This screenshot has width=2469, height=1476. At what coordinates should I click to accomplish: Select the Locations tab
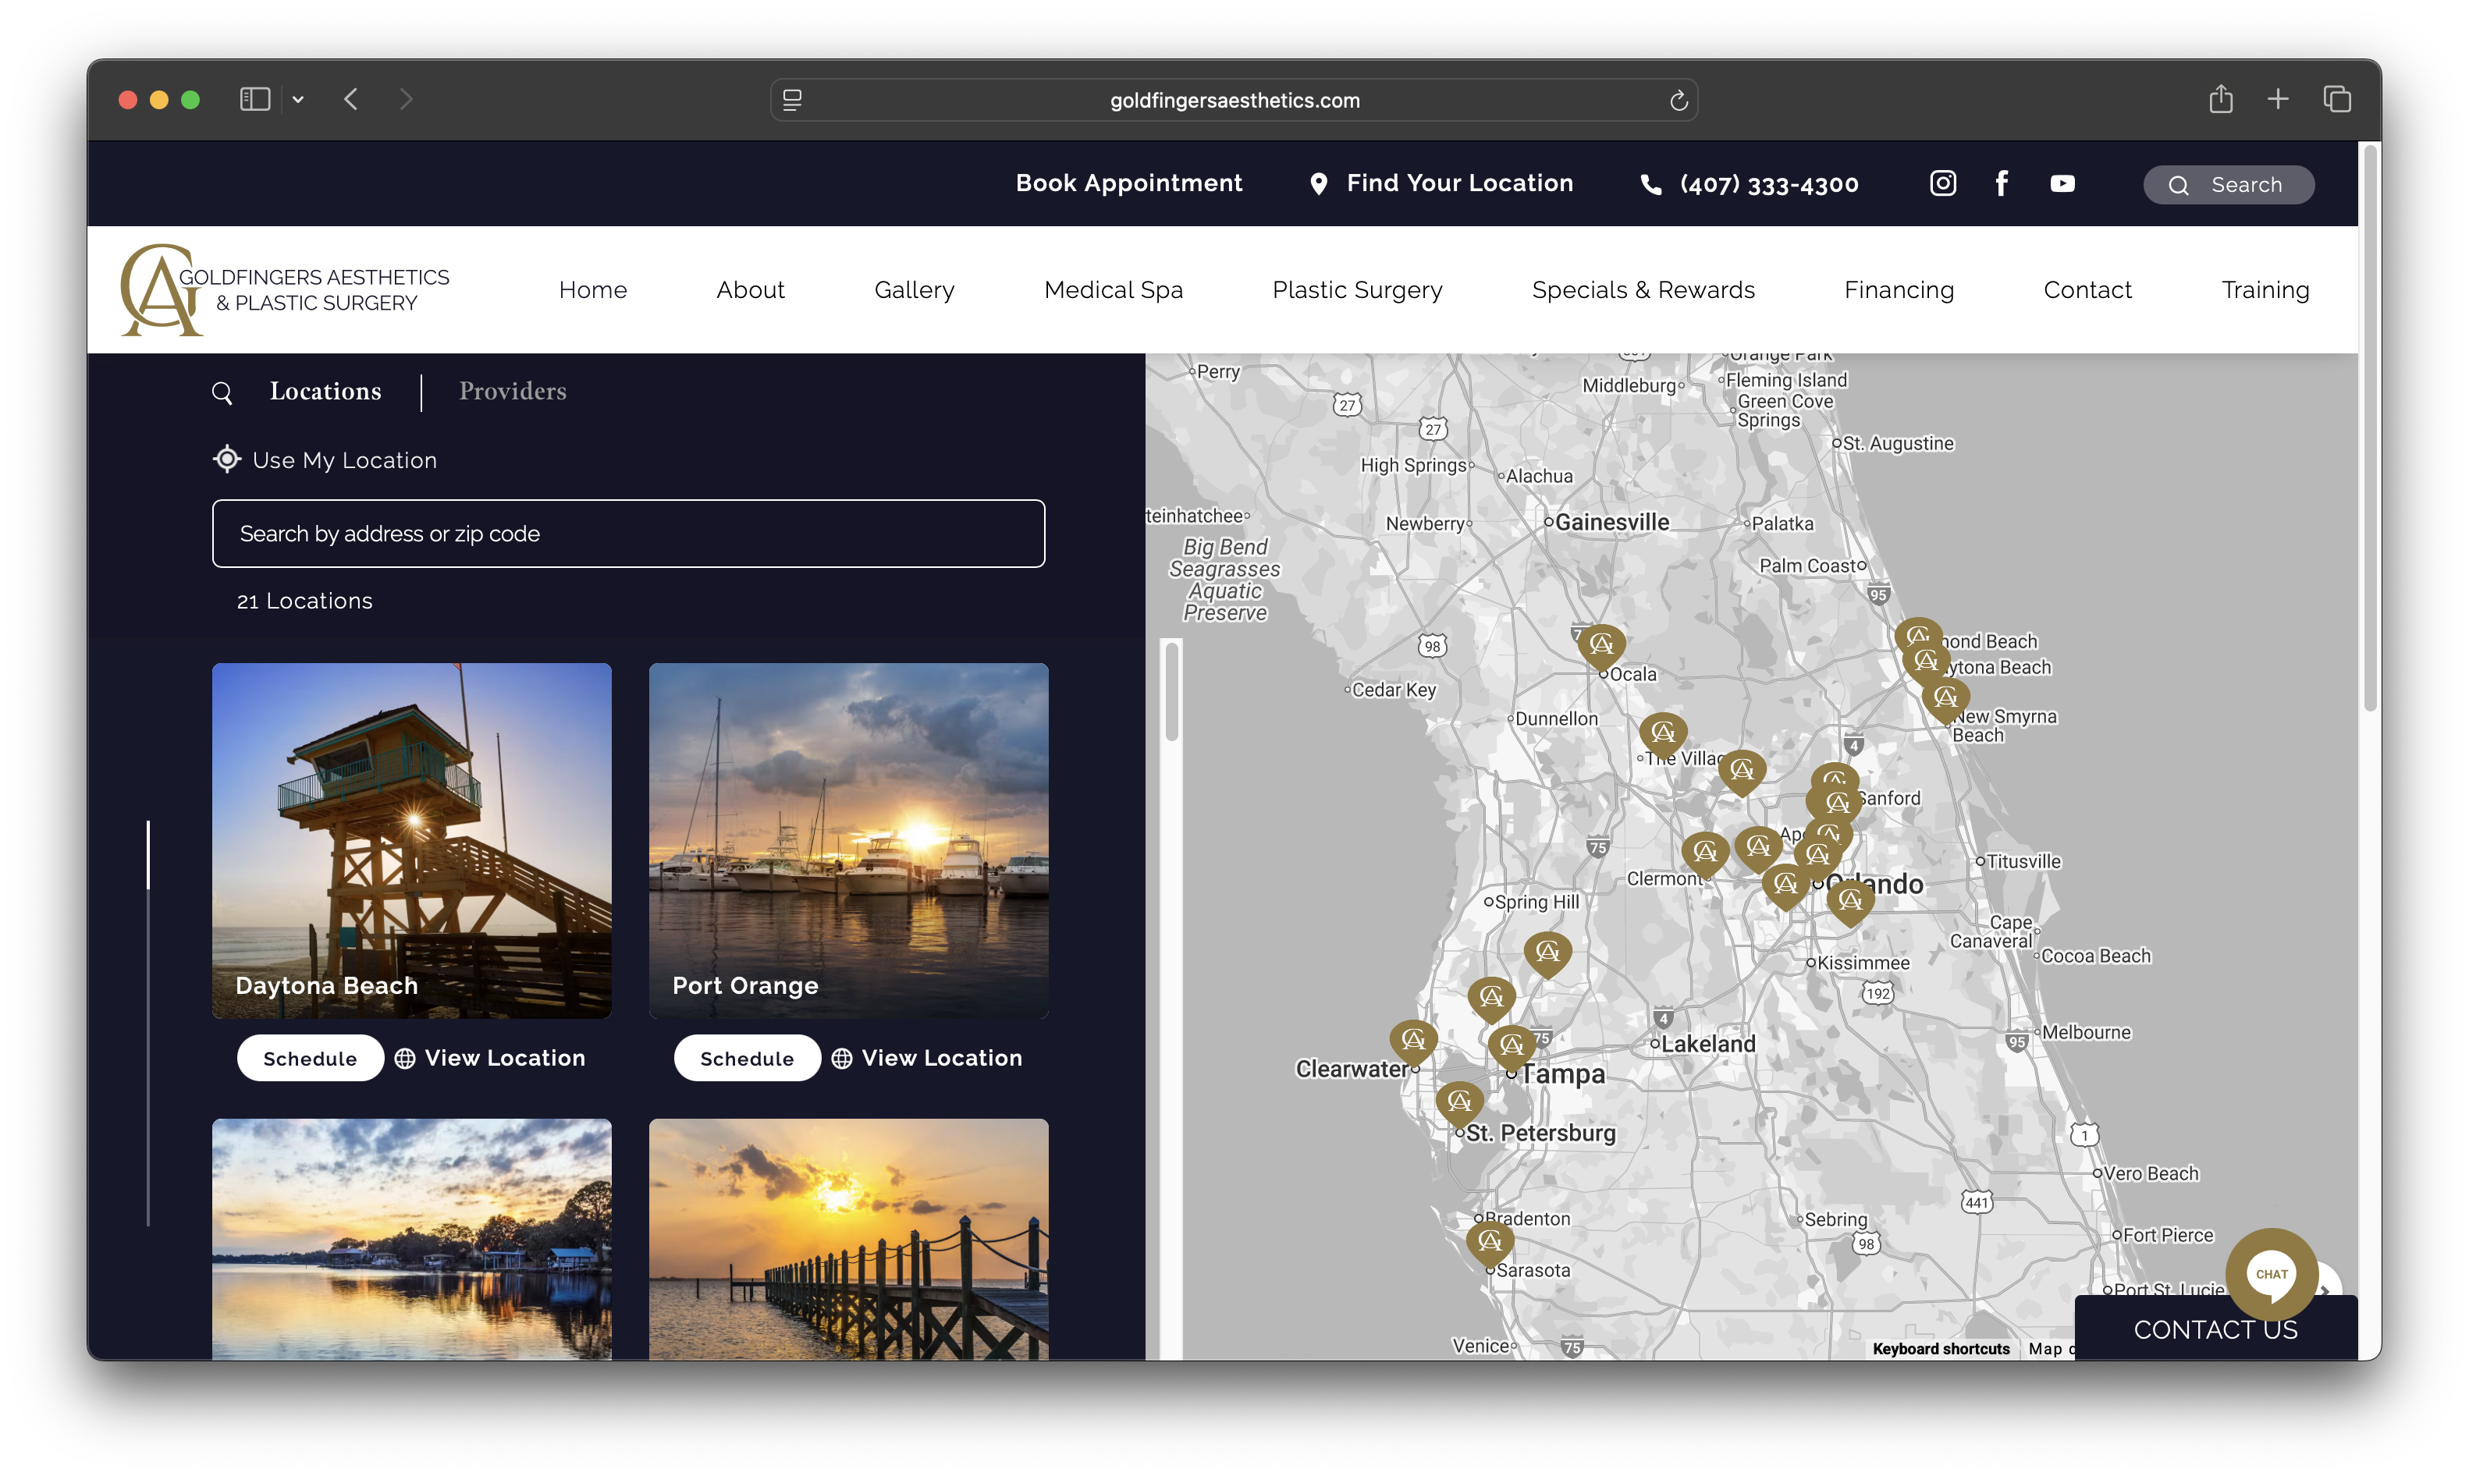(325, 391)
